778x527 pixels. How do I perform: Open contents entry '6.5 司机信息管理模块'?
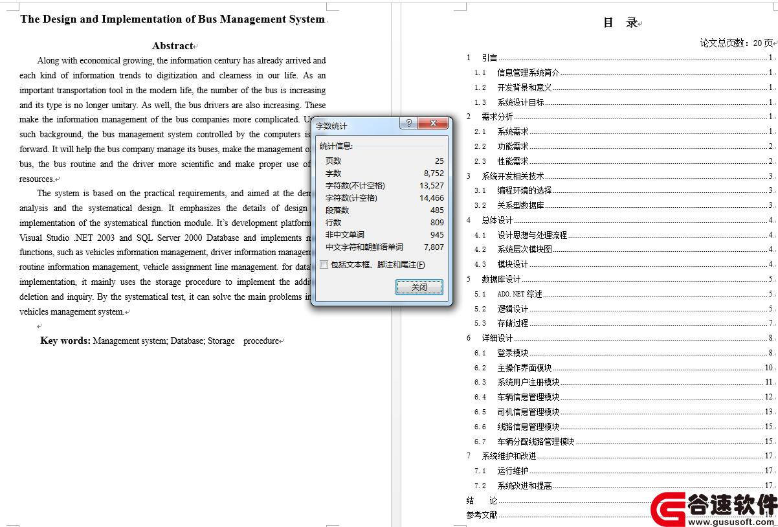click(x=624, y=412)
